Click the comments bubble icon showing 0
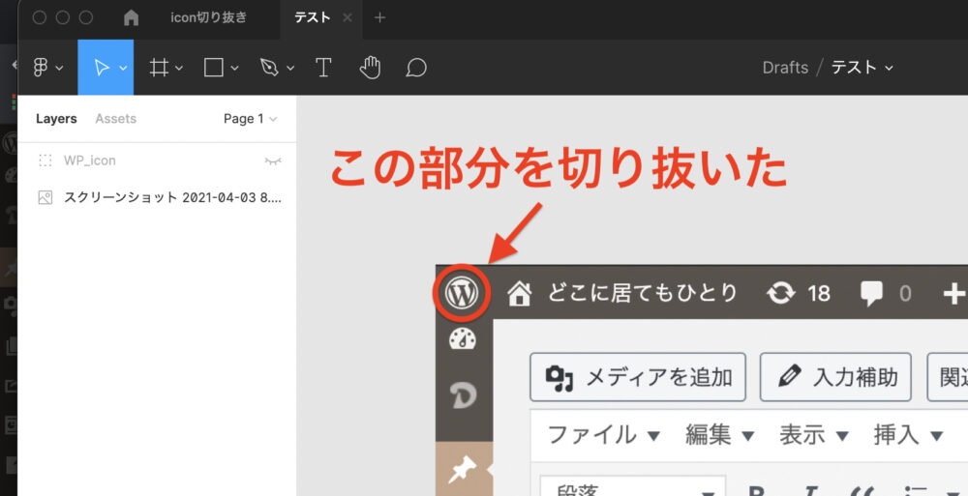Image resolution: width=968 pixels, height=496 pixels. (871, 294)
